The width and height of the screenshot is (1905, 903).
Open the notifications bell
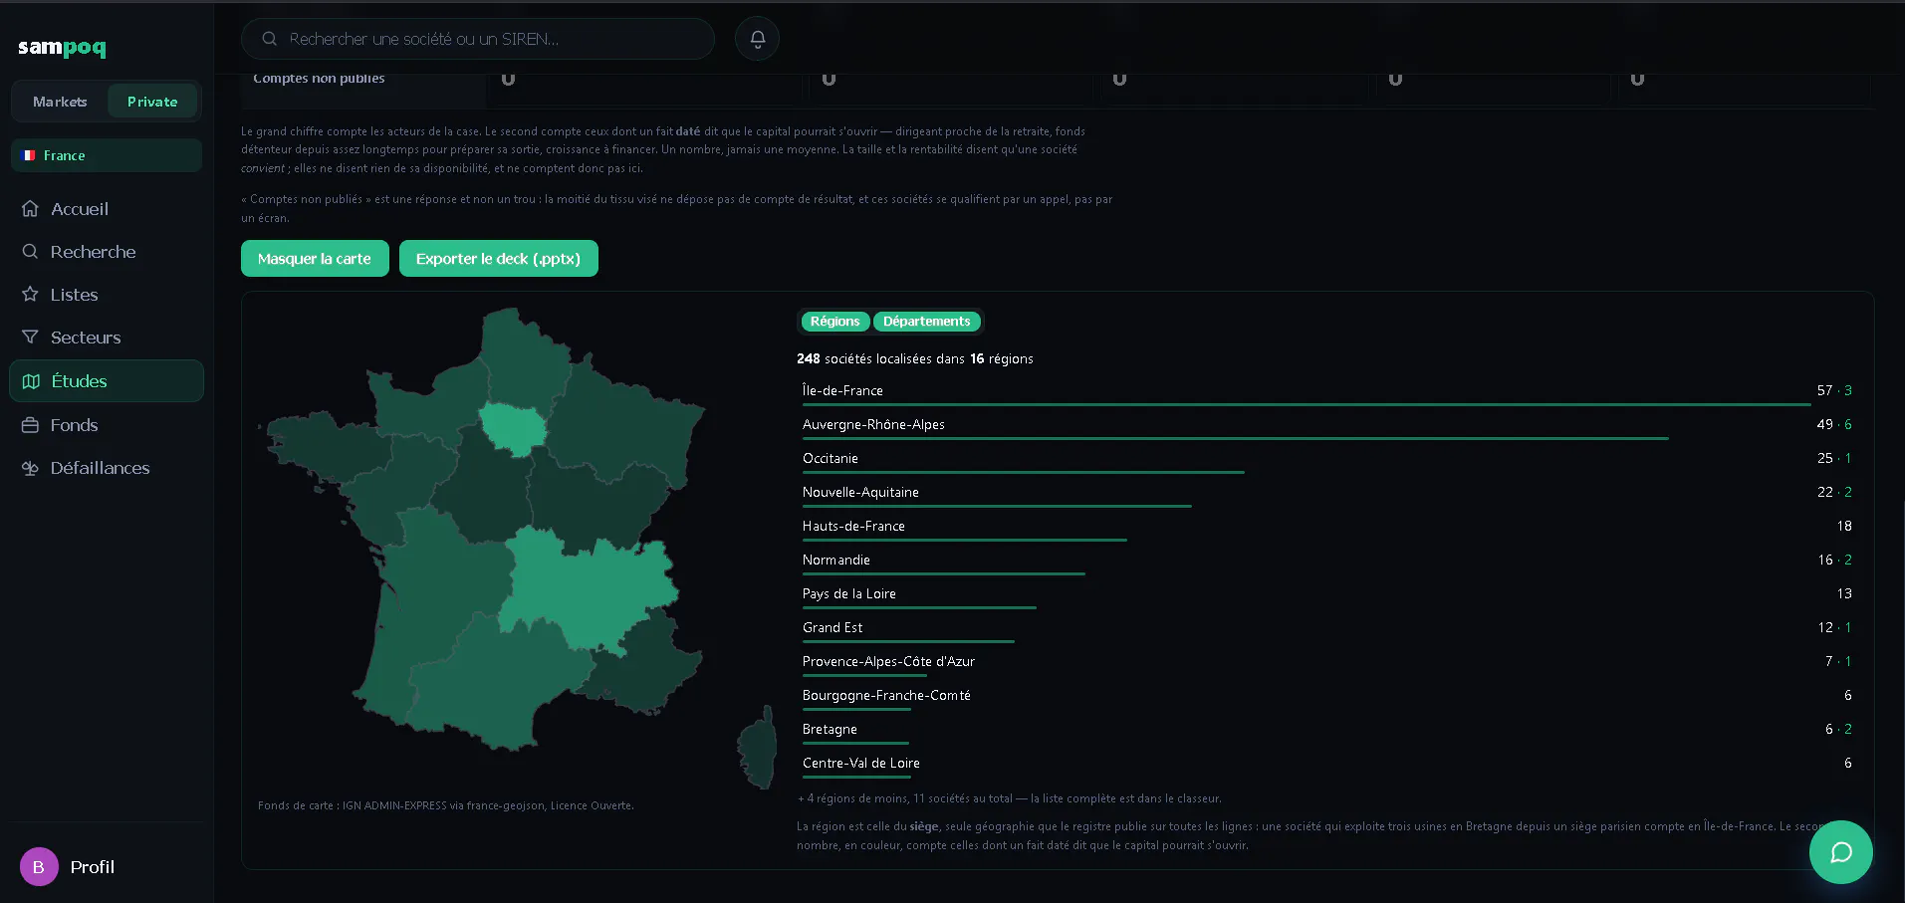tap(757, 39)
